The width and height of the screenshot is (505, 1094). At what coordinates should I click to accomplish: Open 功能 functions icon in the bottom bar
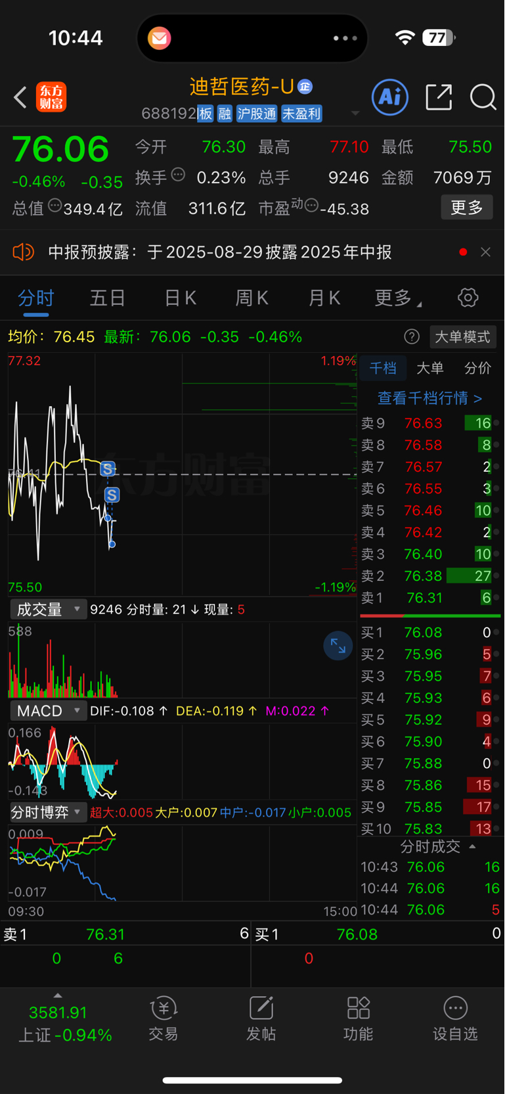pos(358,1019)
